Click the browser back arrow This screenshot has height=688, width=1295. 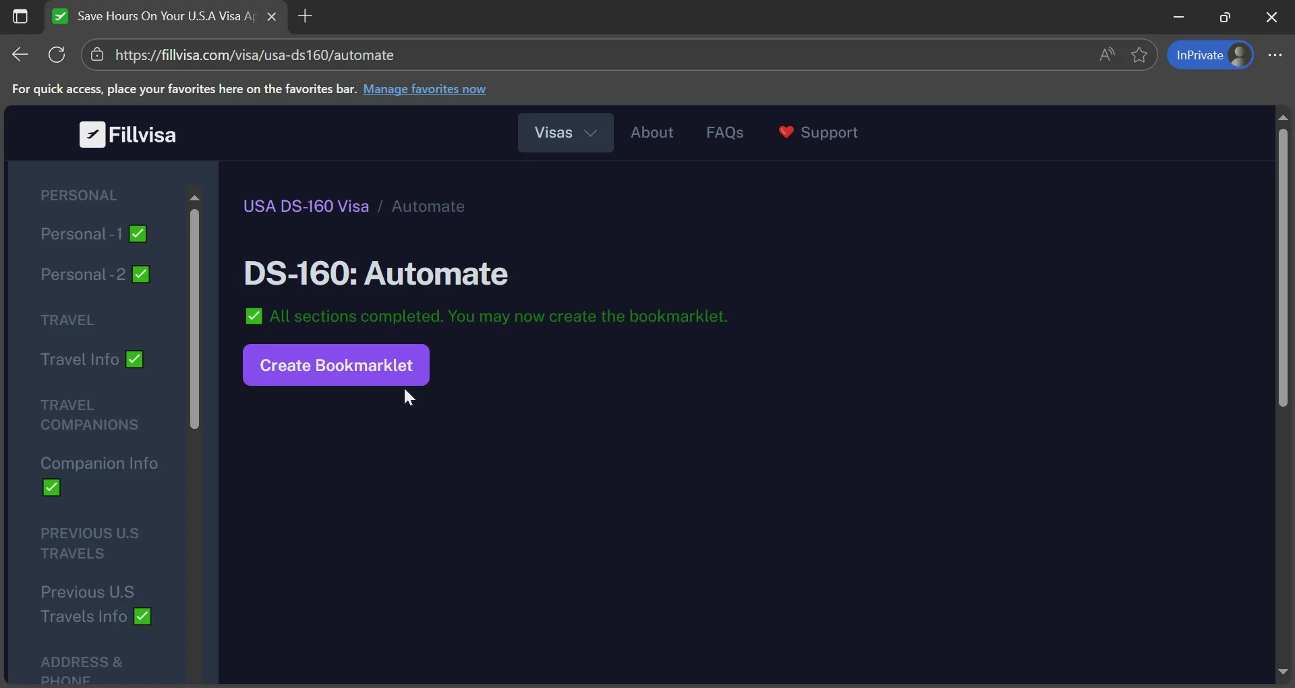[x=20, y=55]
